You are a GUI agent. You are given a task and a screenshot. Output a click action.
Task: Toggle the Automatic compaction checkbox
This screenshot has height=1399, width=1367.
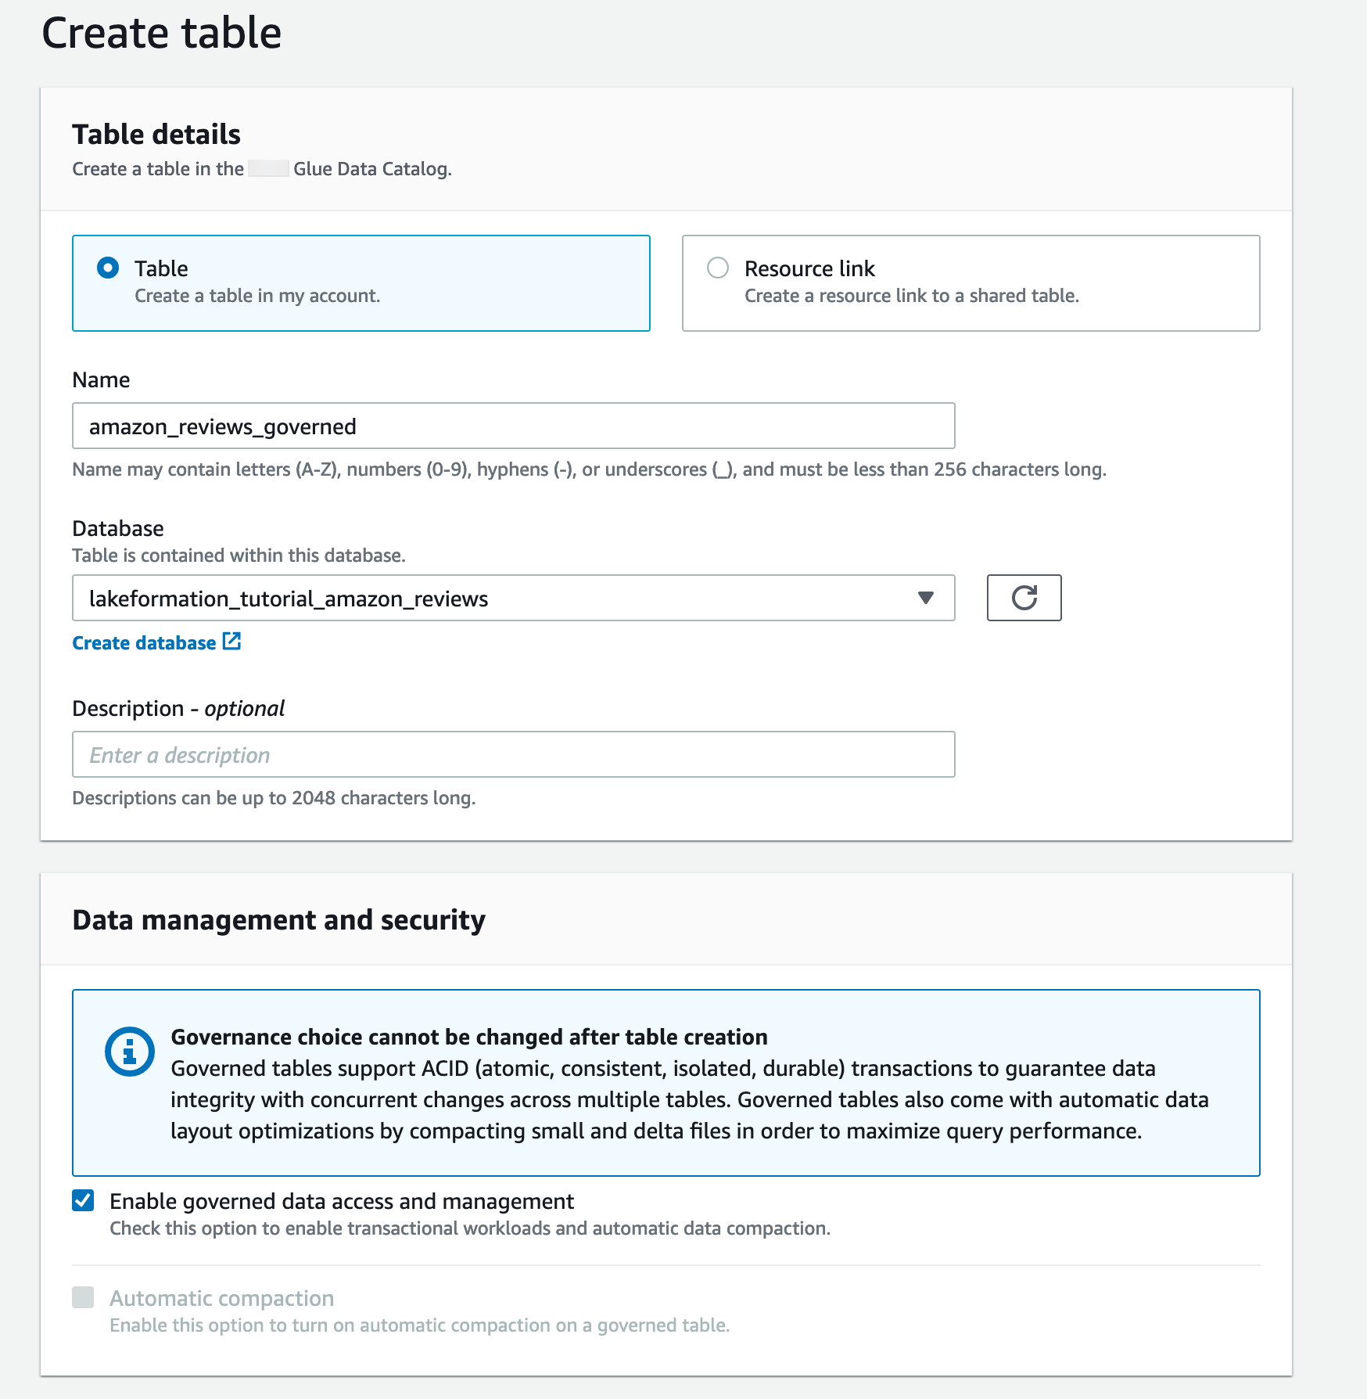pos(83,1297)
